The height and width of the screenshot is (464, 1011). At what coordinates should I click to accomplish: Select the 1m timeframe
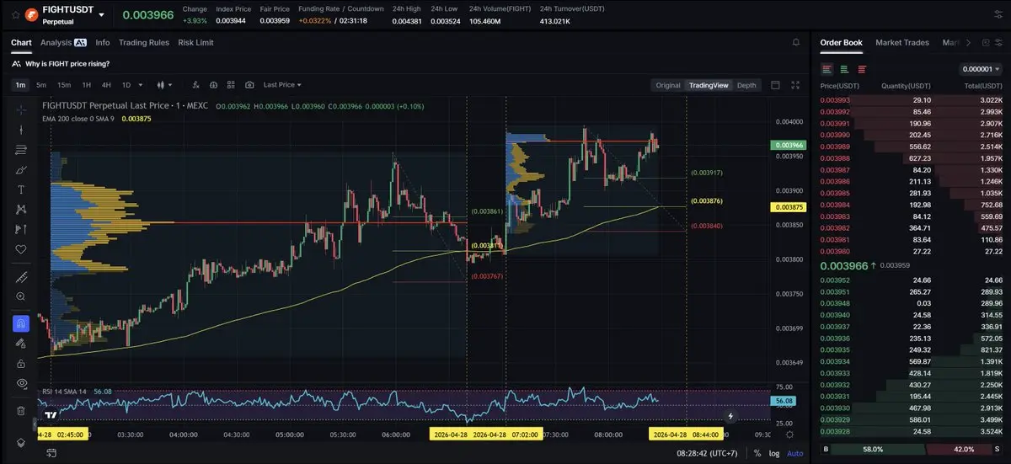(20, 84)
